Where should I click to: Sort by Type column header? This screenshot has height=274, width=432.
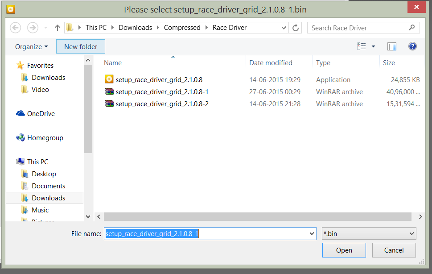tap(323, 63)
